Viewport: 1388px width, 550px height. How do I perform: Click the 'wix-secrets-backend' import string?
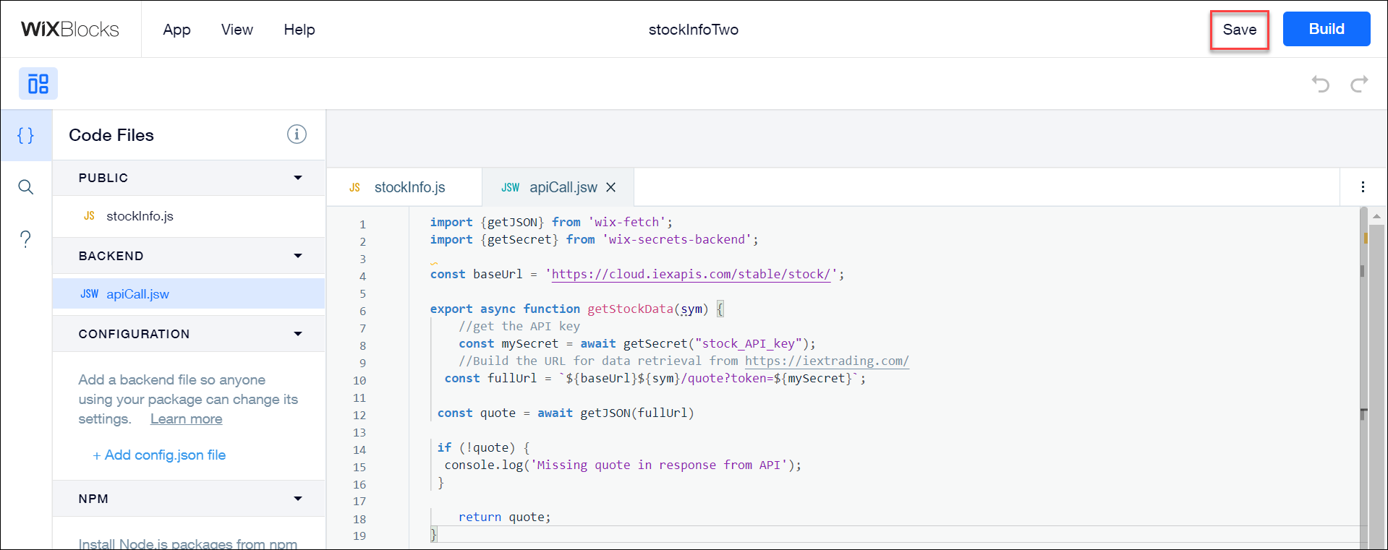point(676,240)
